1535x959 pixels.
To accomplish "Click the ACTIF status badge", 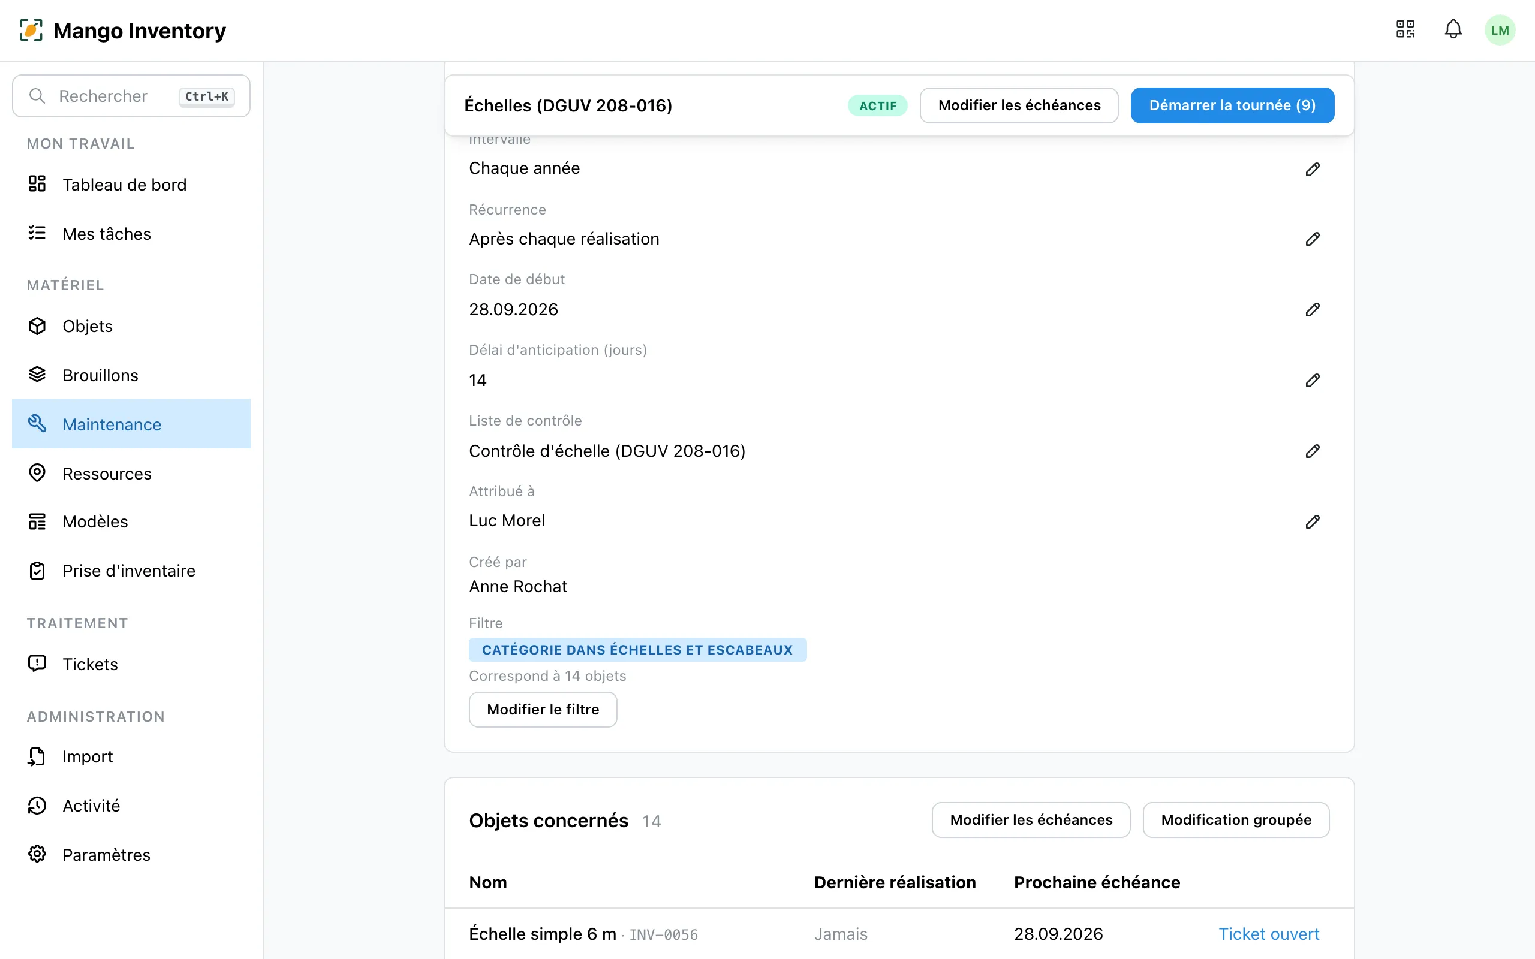I will (878, 106).
